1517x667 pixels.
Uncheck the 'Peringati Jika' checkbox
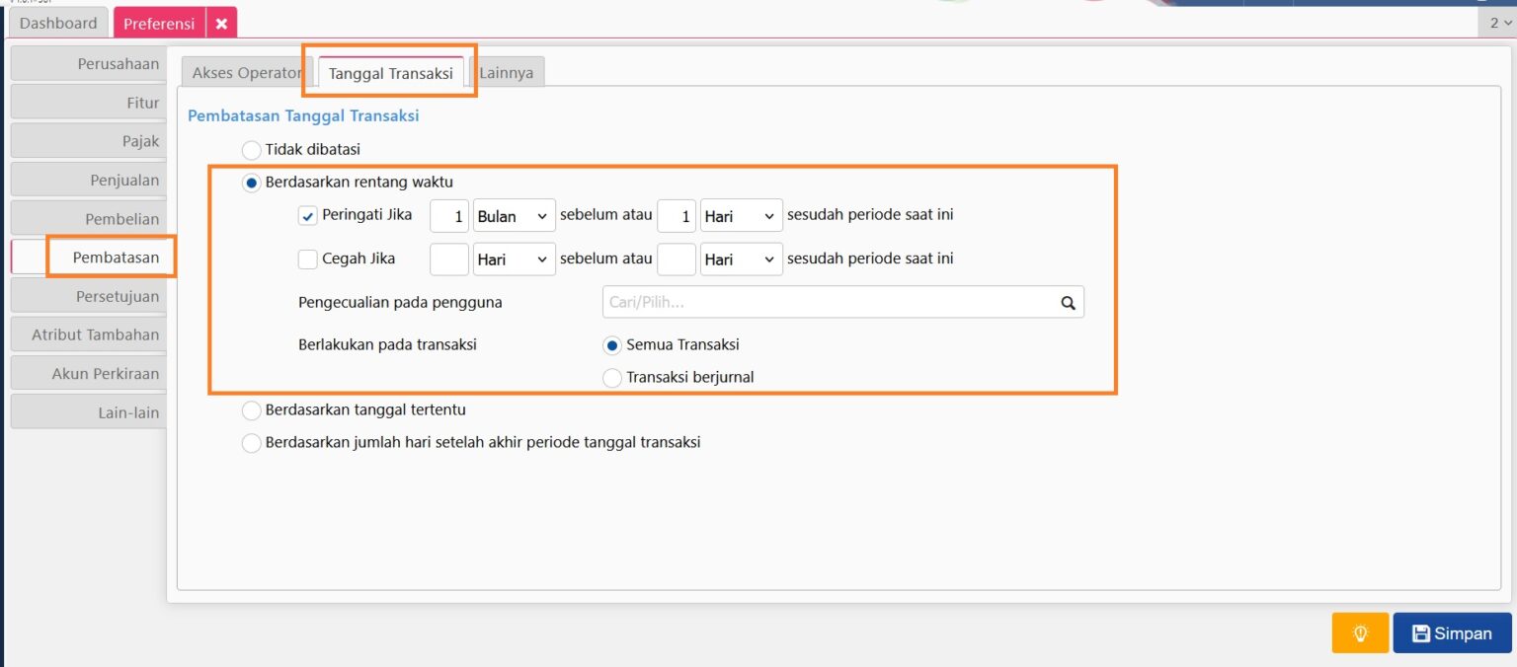pos(307,214)
